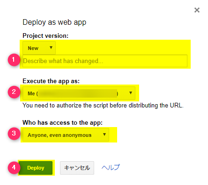Open the Project version dropdown showing New
The height and width of the screenshot is (185, 208).
click(39, 48)
